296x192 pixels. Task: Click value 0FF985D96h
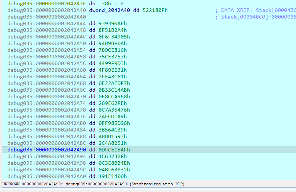[114, 123]
